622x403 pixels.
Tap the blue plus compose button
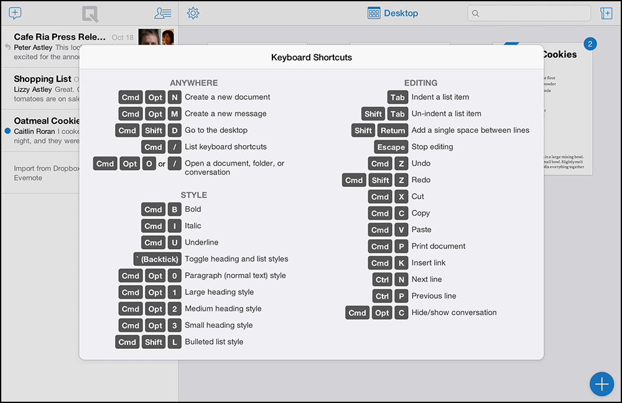(601, 384)
